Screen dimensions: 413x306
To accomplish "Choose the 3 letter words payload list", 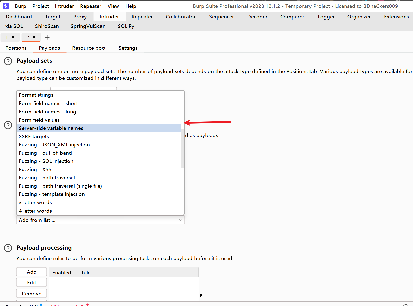I will pos(35,202).
